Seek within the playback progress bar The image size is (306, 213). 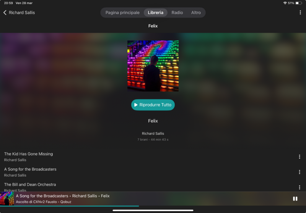tap(153, 206)
